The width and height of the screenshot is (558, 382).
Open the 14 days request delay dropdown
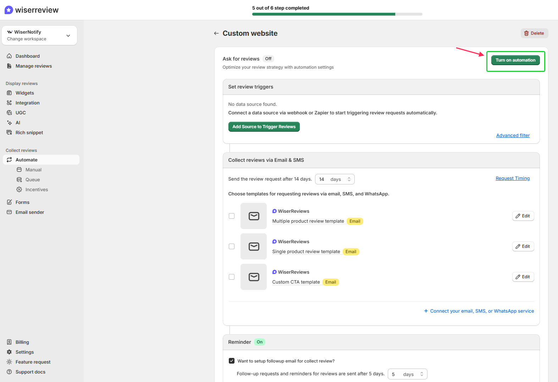[x=335, y=179]
